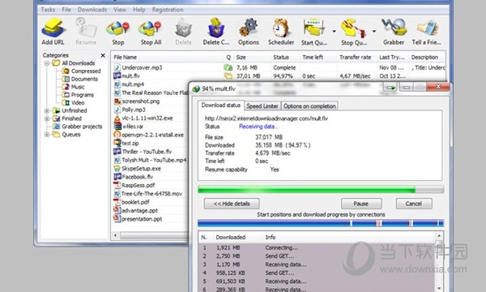Click the Tell a Friend icon
Image resolution: width=486 pixels, height=292 pixels.
pyautogui.click(x=427, y=28)
